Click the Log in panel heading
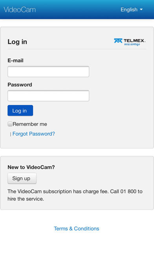This screenshot has width=154, height=274. [x=17, y=42]
